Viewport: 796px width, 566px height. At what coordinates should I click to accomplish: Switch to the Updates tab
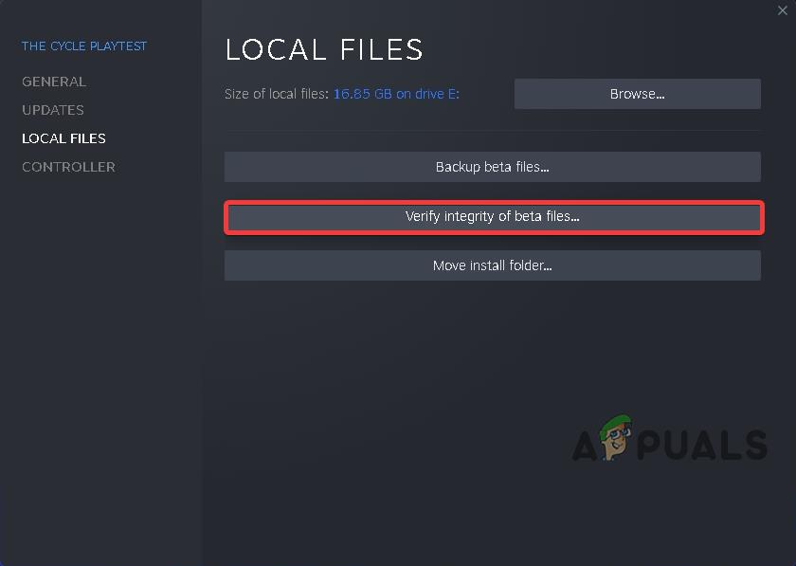coord(53,110)
